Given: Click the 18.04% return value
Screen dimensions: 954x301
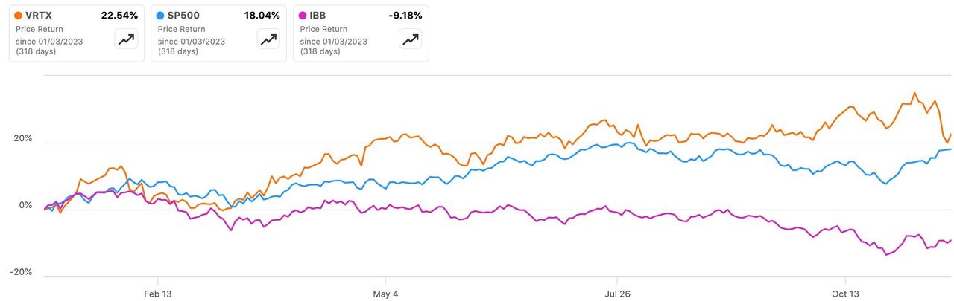Looking at the screenshot, I should click(x=262, y=16).
